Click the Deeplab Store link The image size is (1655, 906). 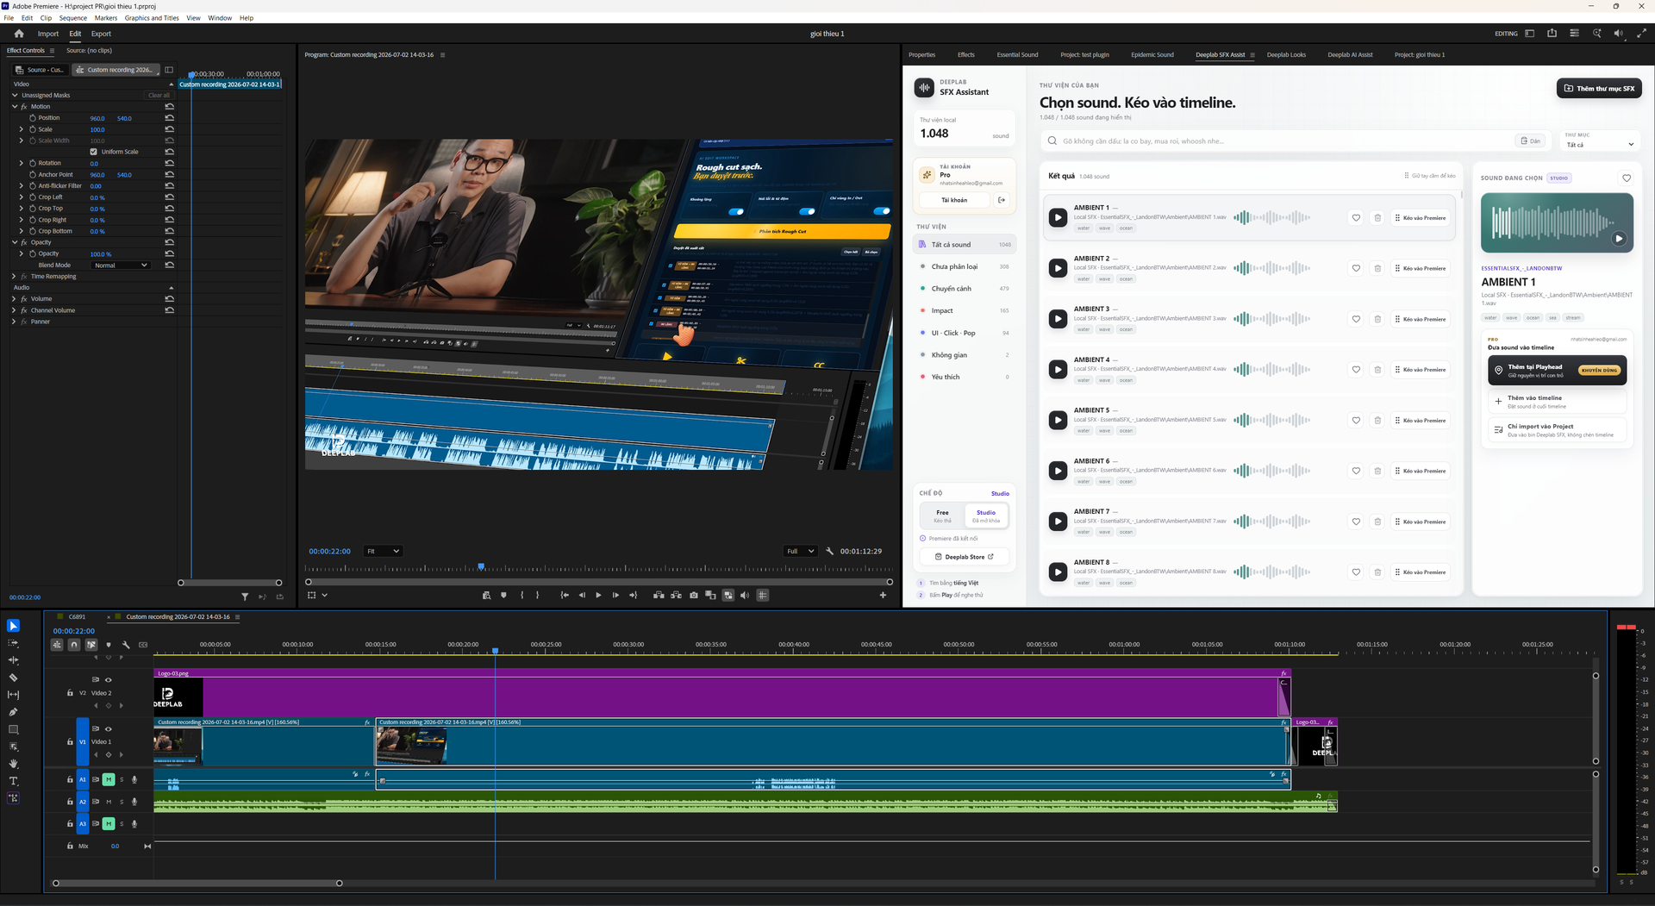click(965, 557)
